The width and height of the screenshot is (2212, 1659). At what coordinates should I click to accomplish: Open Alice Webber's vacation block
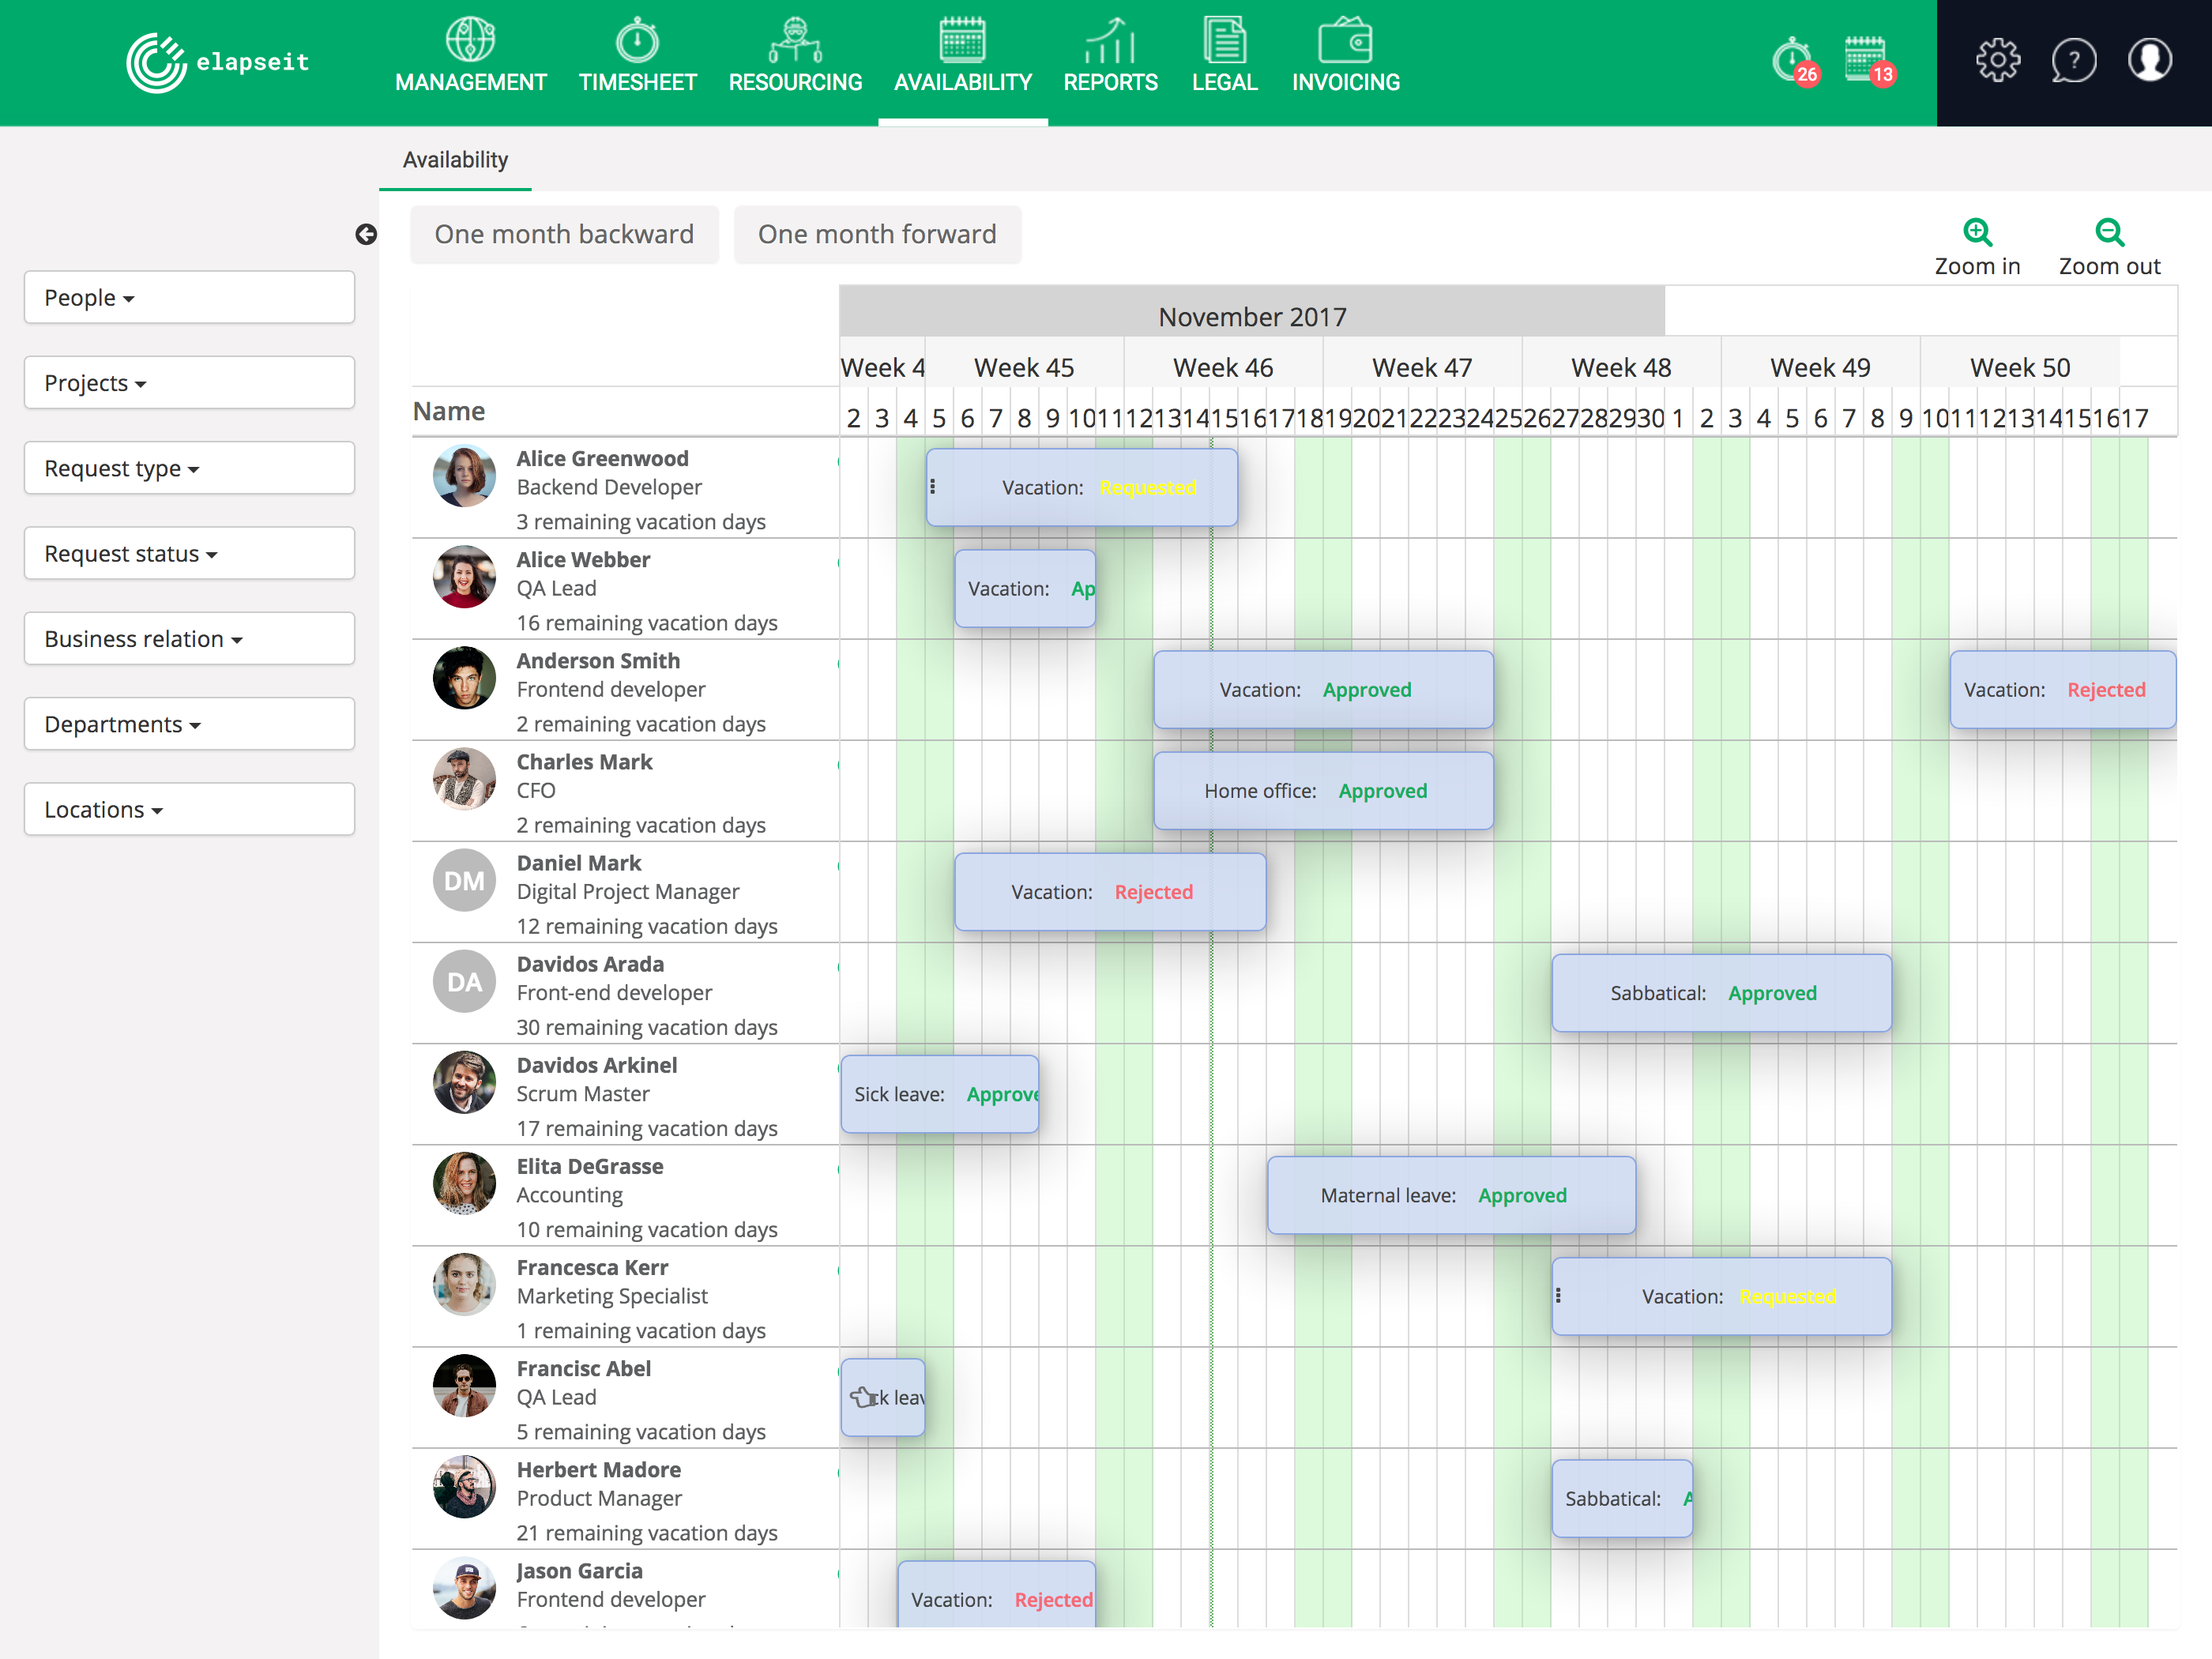tap(1025, 588)
